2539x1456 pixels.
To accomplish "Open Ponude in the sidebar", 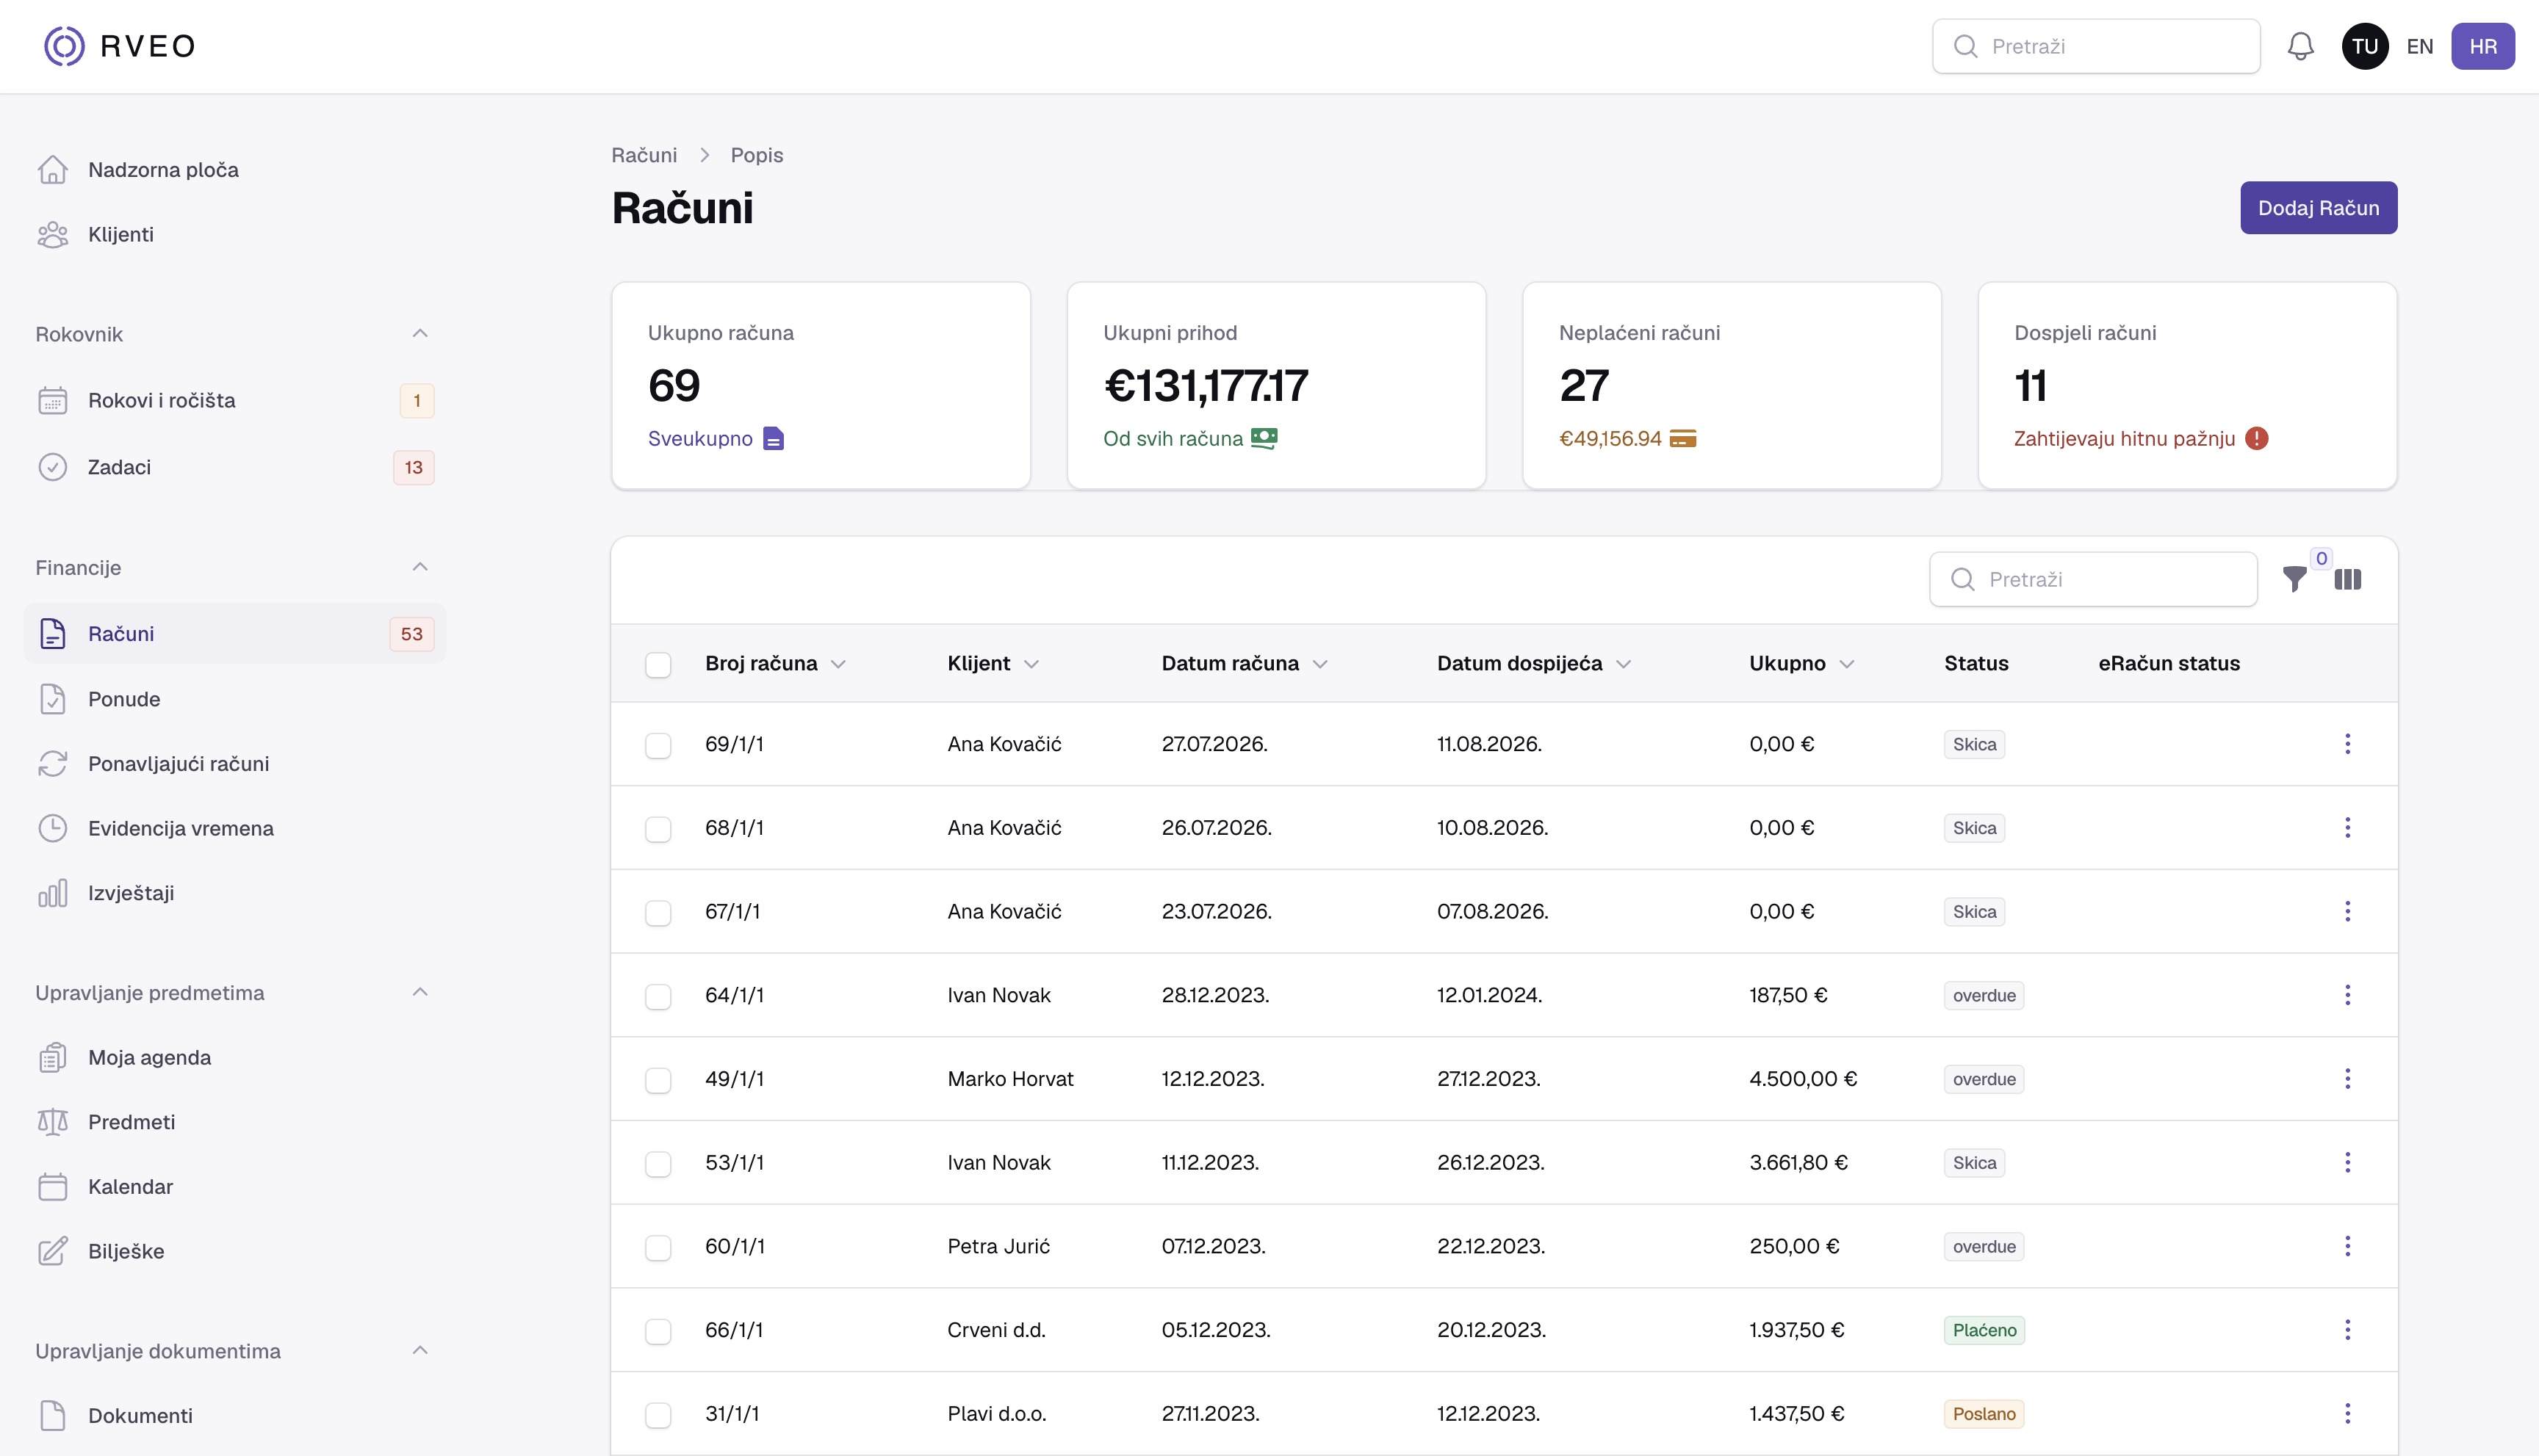I will point(235,699).
